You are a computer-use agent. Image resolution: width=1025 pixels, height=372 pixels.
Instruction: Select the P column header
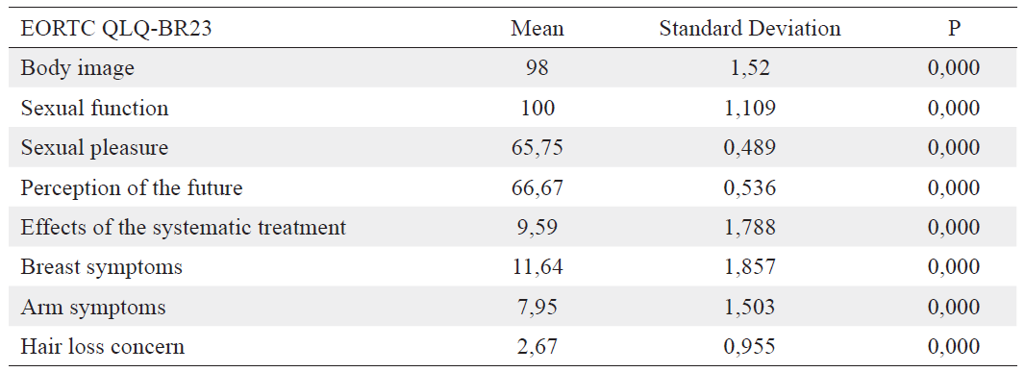click(954, 29)
